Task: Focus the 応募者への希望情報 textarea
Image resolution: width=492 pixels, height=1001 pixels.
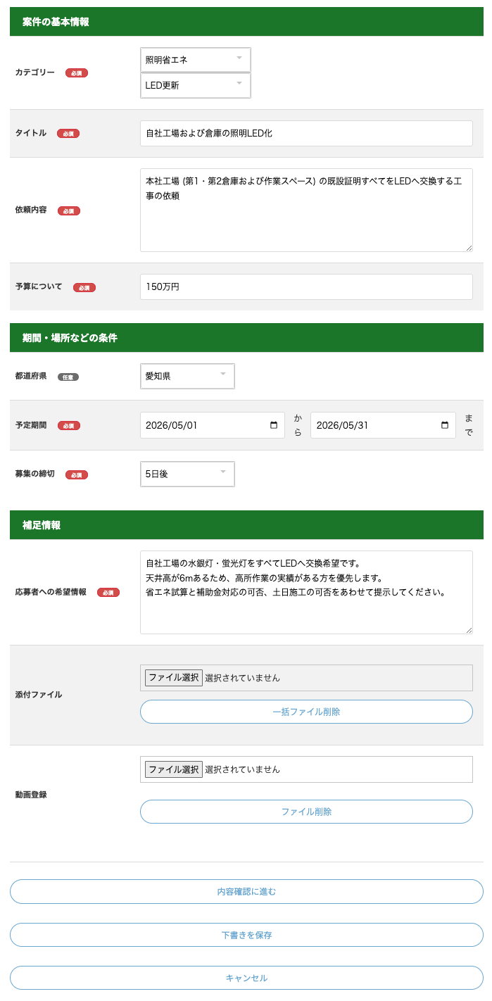Action: pyautogui.click(x=306, y=592)
